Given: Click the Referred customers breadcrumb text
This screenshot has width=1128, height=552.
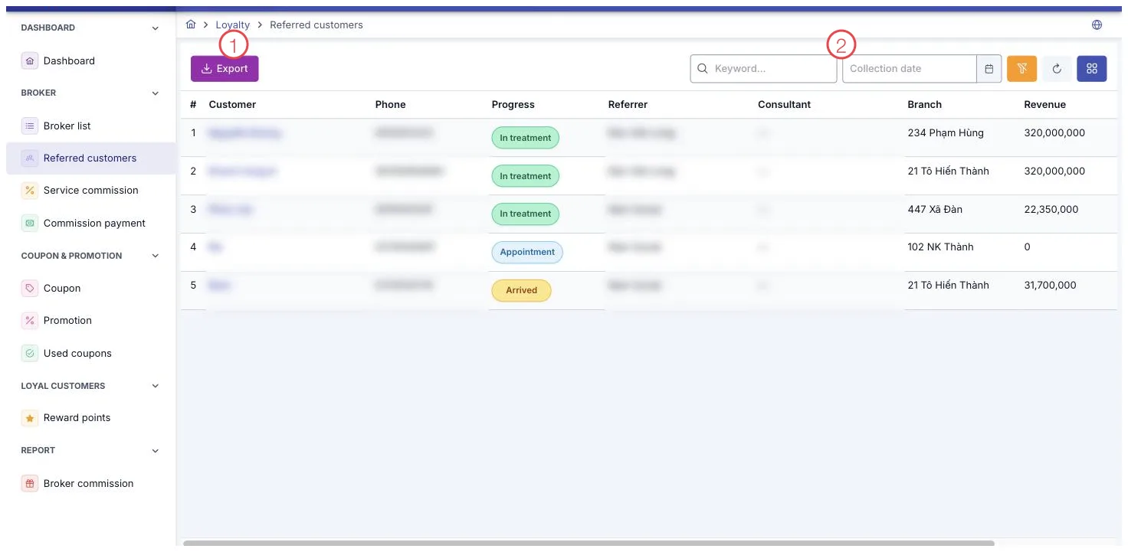Looking at the screenshot, I should 316,24.
